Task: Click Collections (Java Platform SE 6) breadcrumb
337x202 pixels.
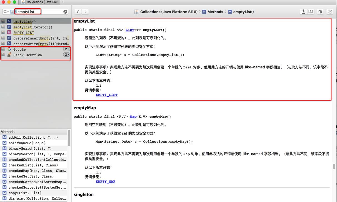Action: [169, 12]
